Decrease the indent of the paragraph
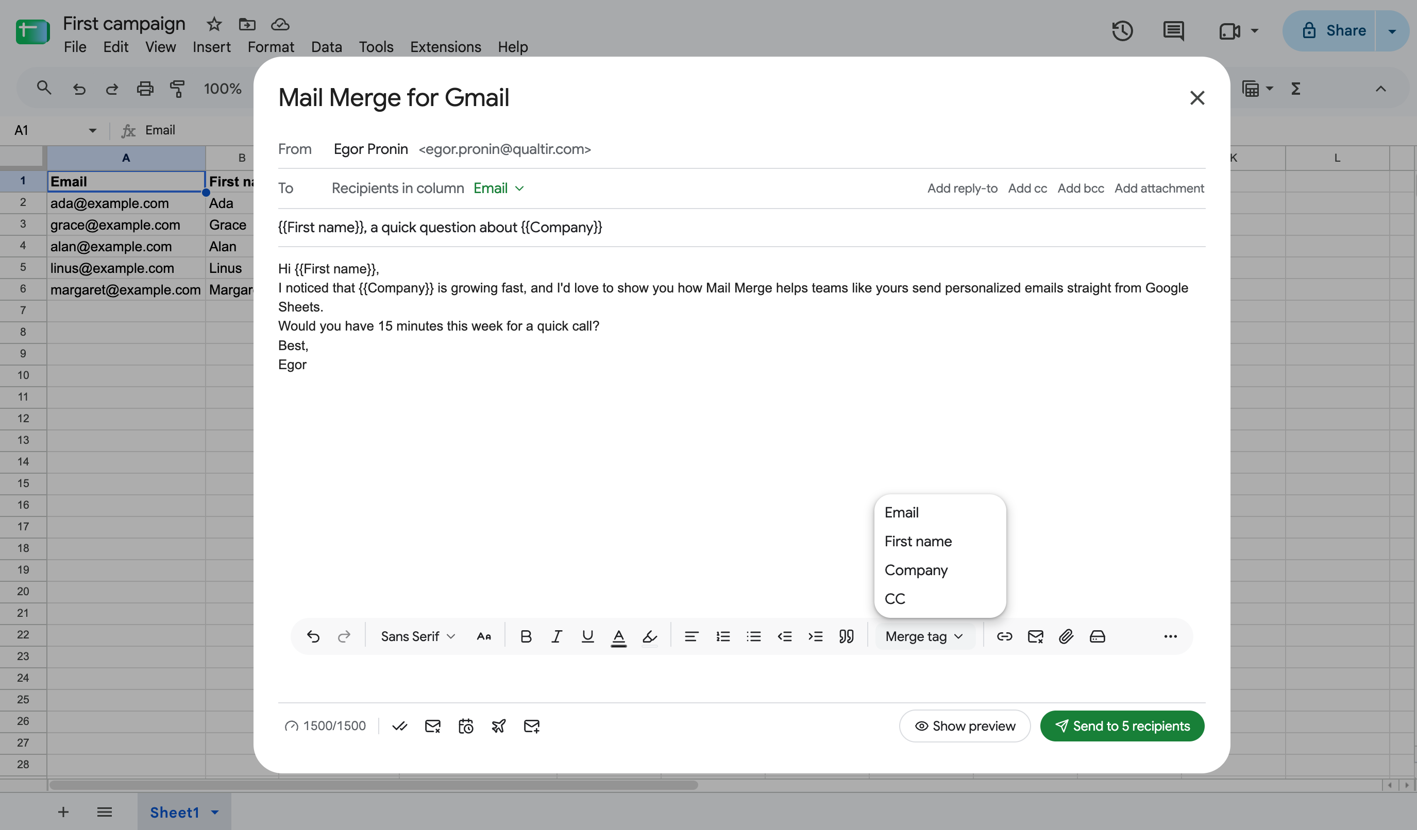This screenshot has width=1417, height=830. click(784, 636)
